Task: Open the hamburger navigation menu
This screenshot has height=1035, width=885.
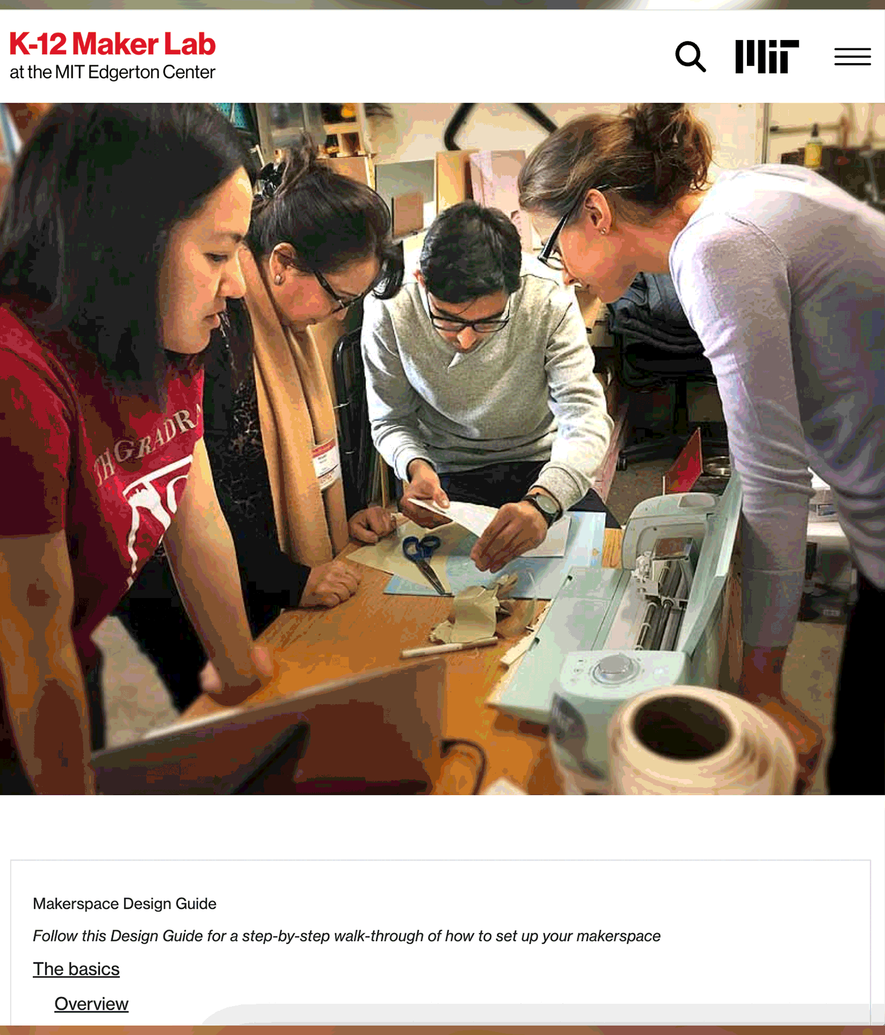Action: pyautogui.click(x=853, y=56)
